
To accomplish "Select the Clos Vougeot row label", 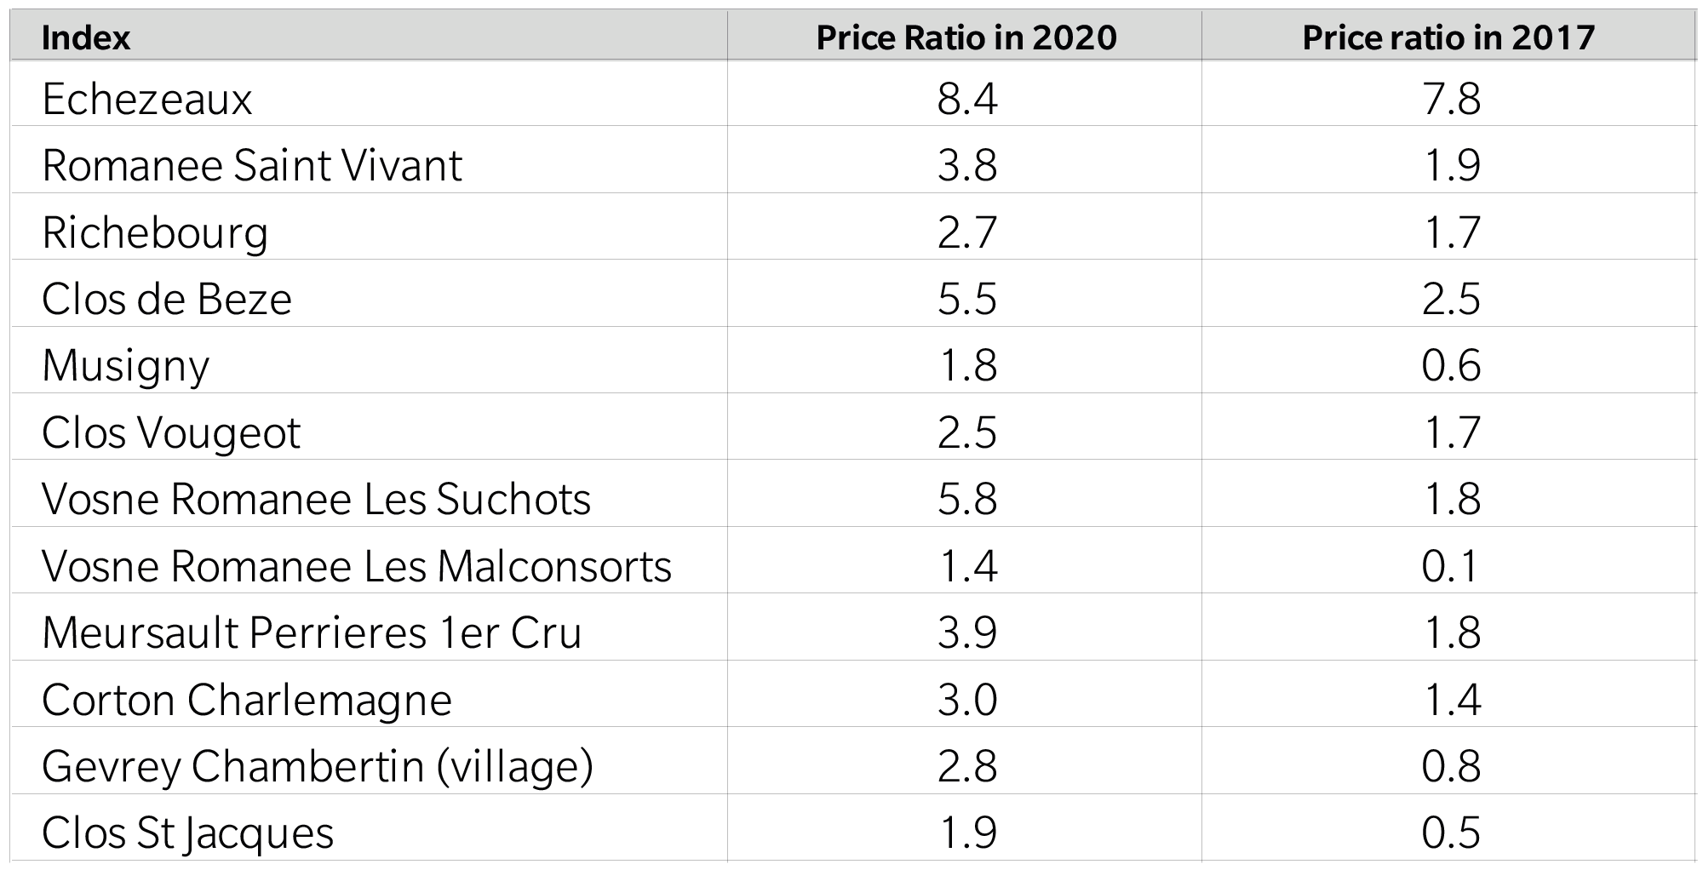I will (x=171, y=433).
